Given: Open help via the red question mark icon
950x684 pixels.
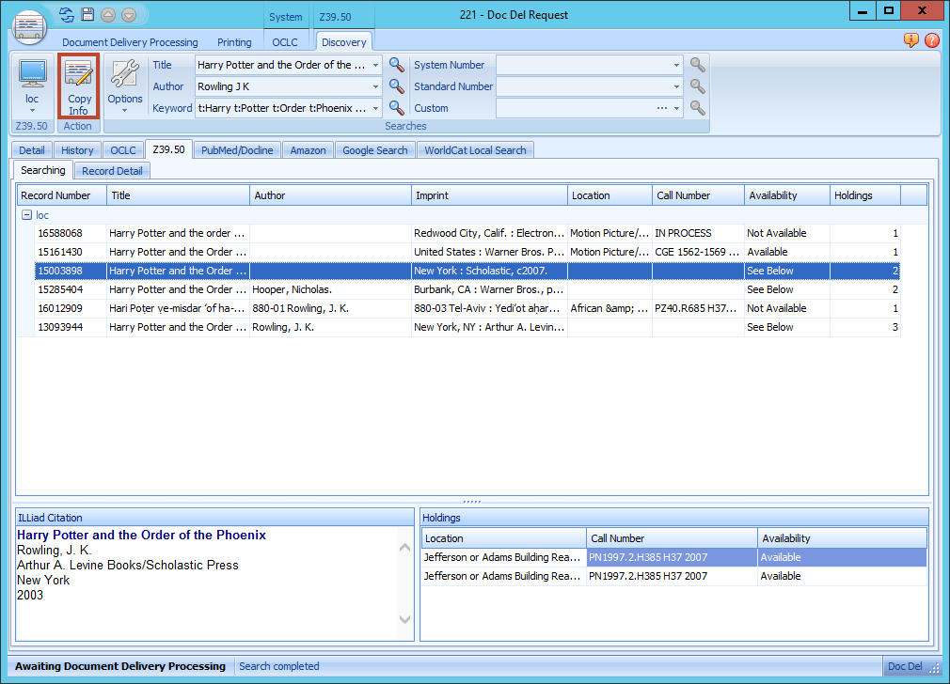Looking at the screenshot, I should [931, 40].
